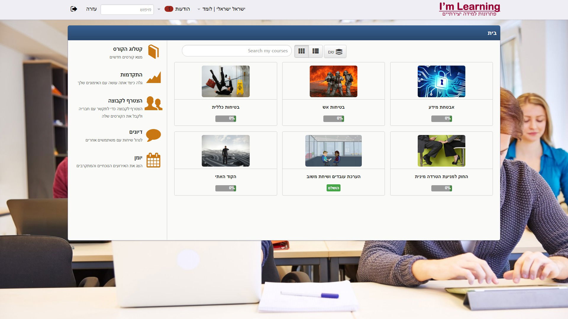Click the Search my courses field
The image size is (568, 319).
click(x=237, y=51)
